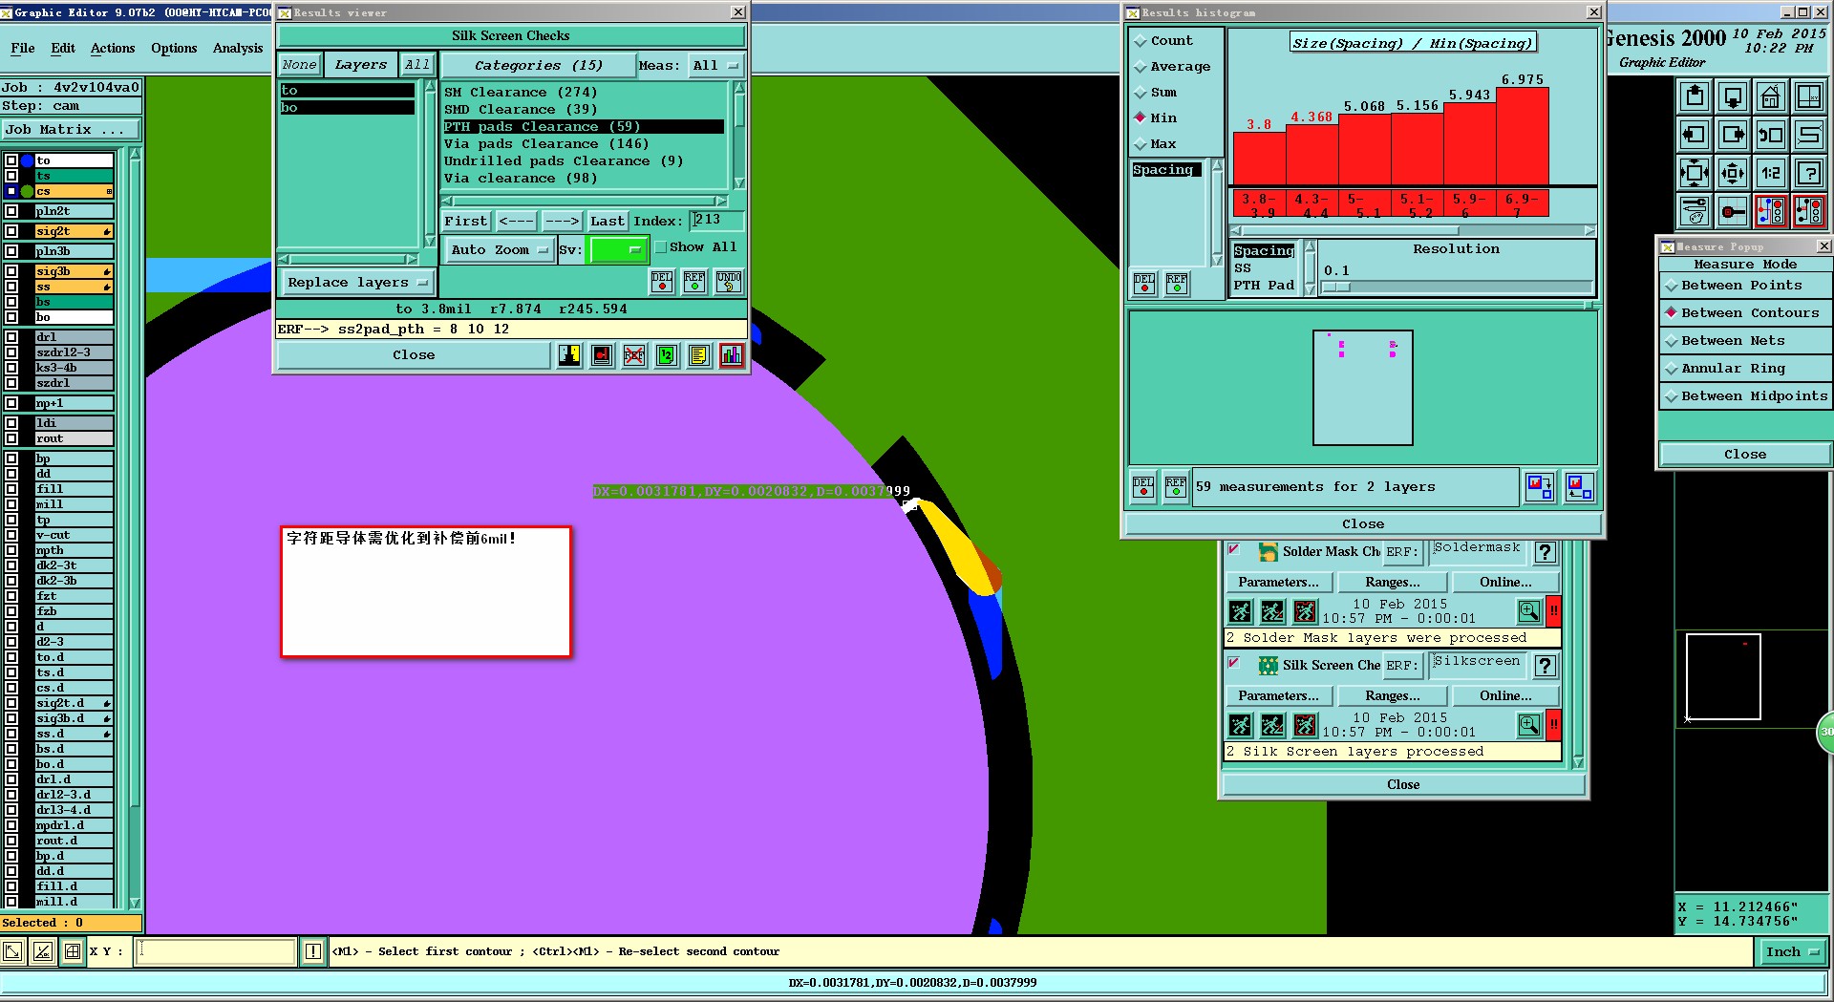Click Parameters button under Solder Mask Check
This screenshot has height=1002, width=1834.
pyautogui.click(x=1278, y=583)
